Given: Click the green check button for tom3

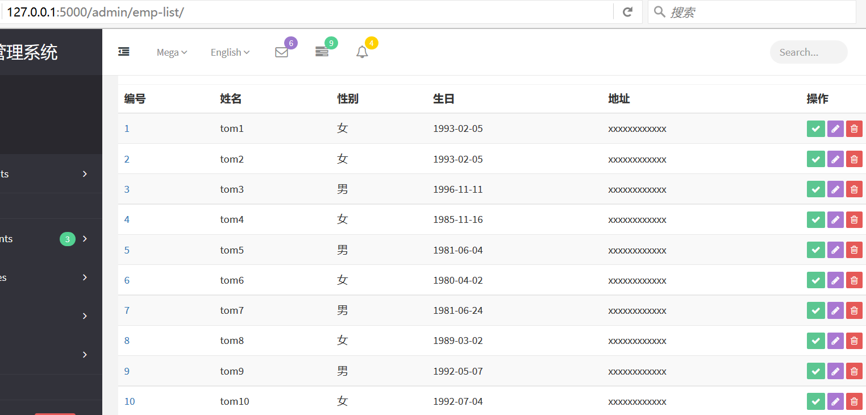Looking at the screenshot, I should coord(816,189).
